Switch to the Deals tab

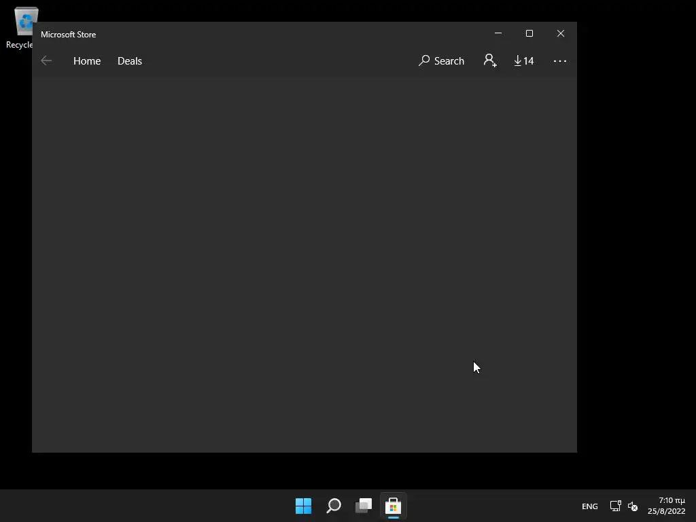[x=130, y=60]
